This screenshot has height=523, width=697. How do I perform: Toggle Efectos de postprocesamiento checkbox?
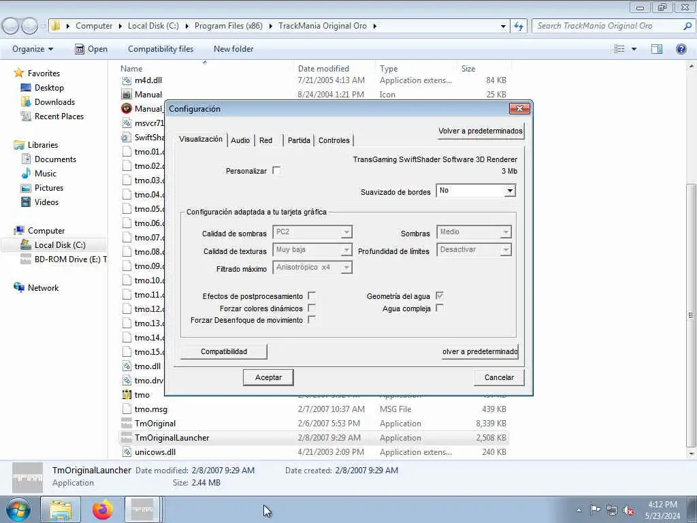click(312, 296)
